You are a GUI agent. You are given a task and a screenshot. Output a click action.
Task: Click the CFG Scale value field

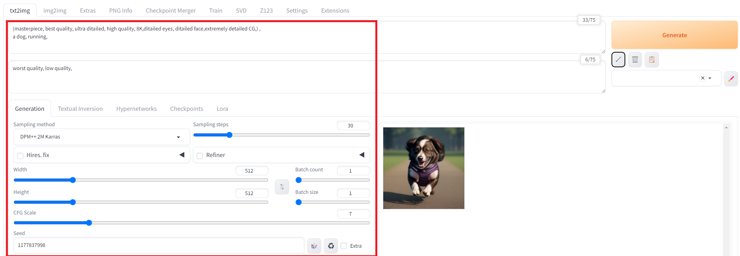coord(353,214)
